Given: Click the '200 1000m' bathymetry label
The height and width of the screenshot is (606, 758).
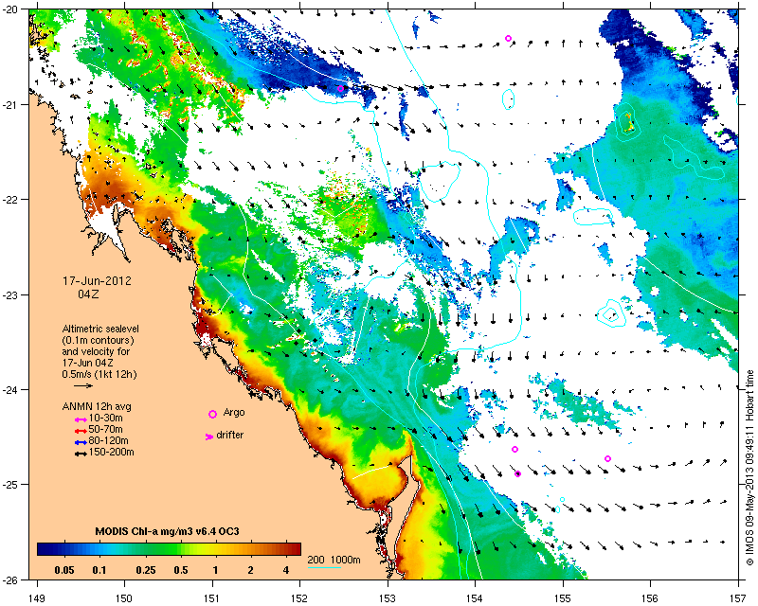Looking at the screenshot, I should click(x=334, y=561).
